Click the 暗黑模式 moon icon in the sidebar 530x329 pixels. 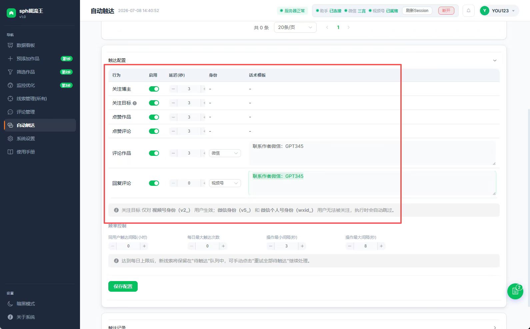tap(10, 304)
